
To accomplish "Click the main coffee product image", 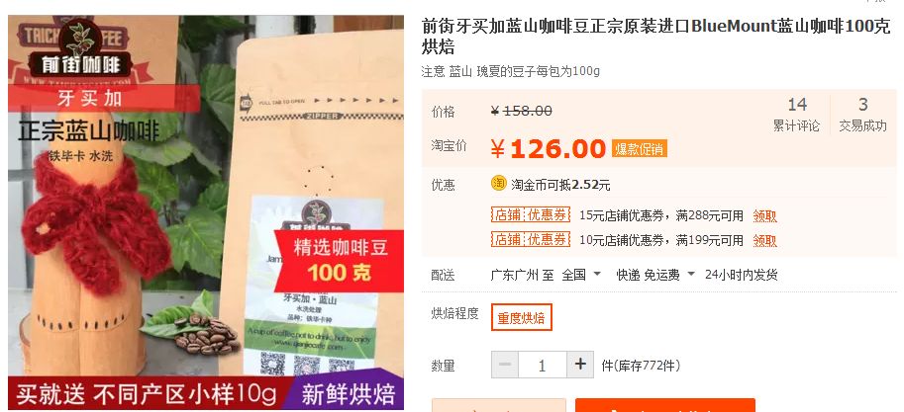I will tap(206, 212).
